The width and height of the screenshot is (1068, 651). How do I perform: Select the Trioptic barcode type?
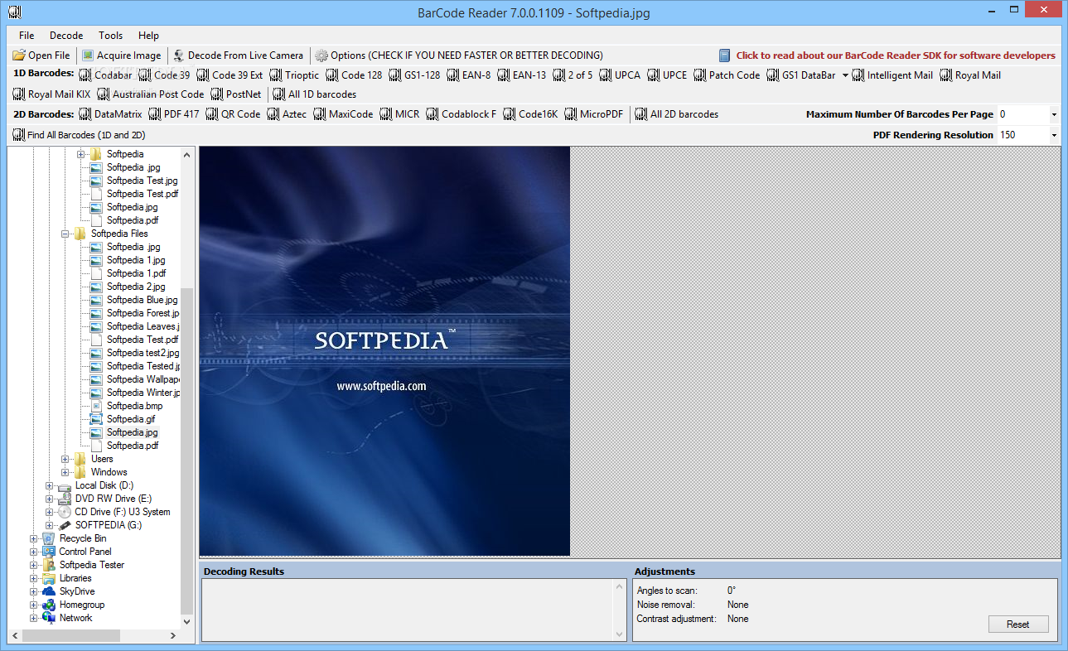coord(294,75)
